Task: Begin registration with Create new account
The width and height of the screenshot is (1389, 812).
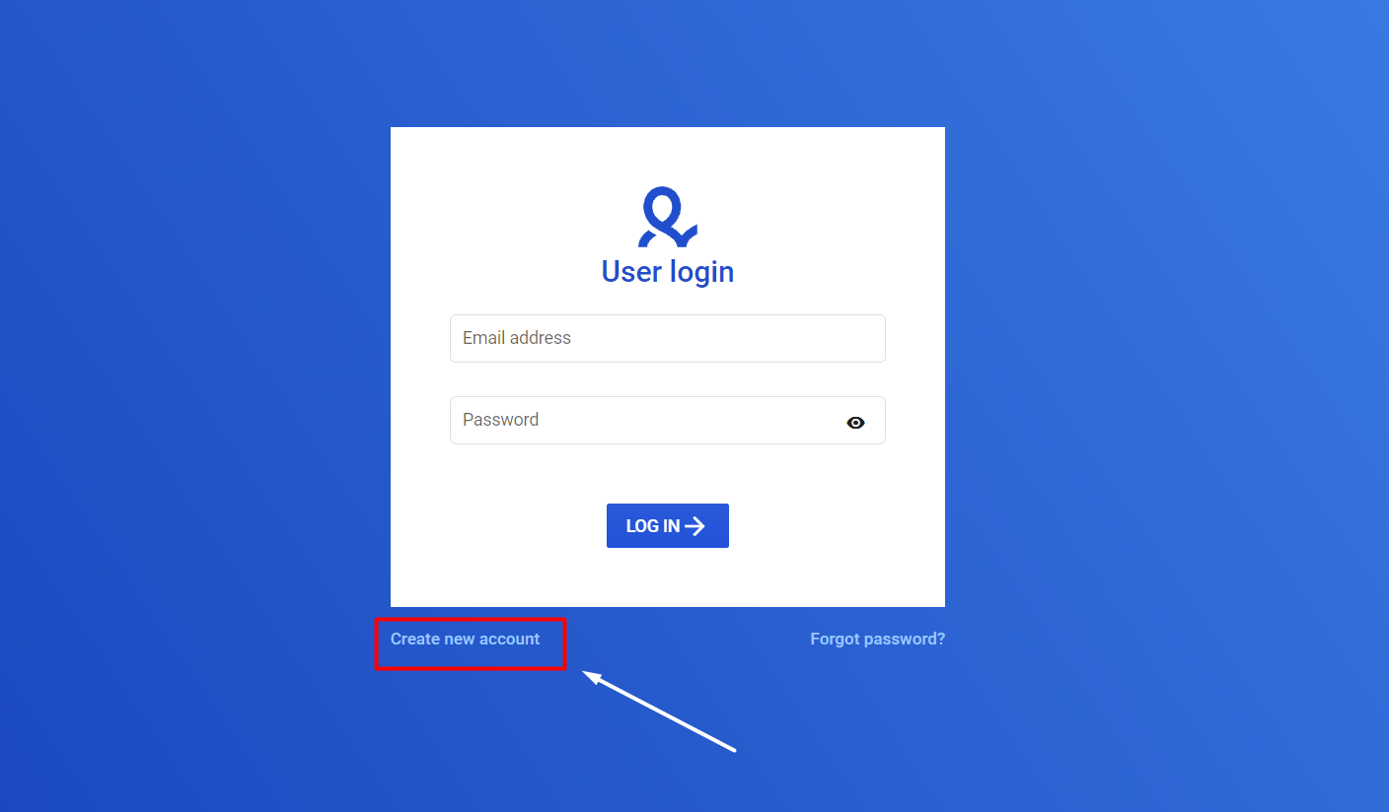Action: (465, 639)
